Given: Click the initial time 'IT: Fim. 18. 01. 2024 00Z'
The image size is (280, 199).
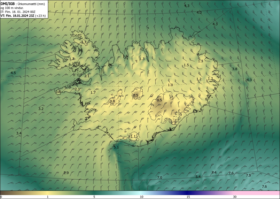Looking at the screenshot, I should 18,12.
